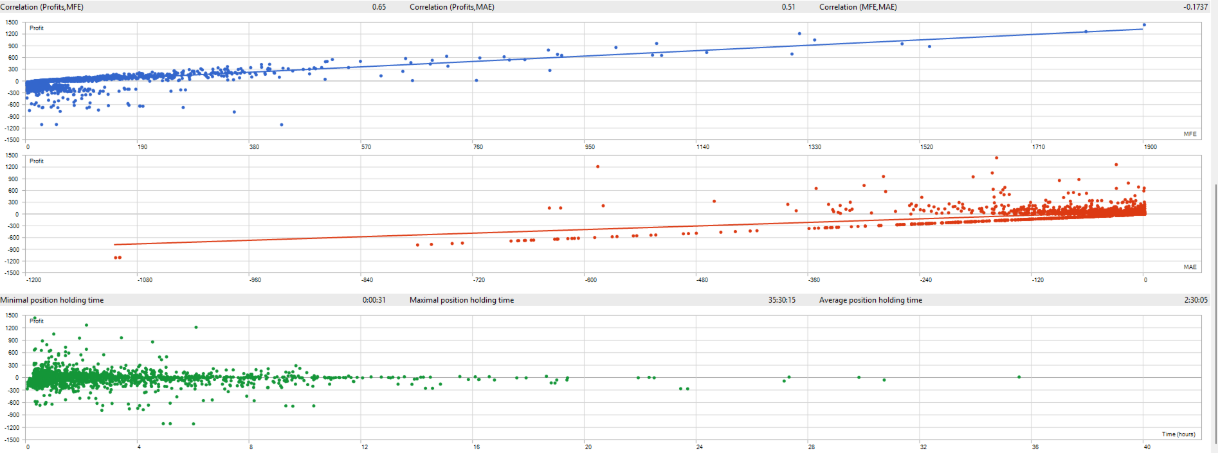Click the blue data point at MFE 1900
Image resolution: width=1218 pixels, height=453 pixels.
pyautogui.click(x=1144, y=25)
